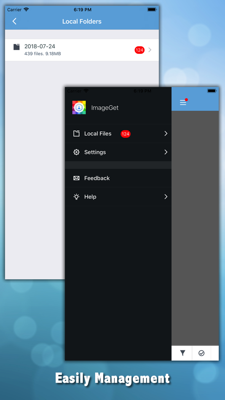The height and width of the screenshot is (400, 225).
Task: Tap the dimmed gray area to close drawer
Action: coord(195,228)
